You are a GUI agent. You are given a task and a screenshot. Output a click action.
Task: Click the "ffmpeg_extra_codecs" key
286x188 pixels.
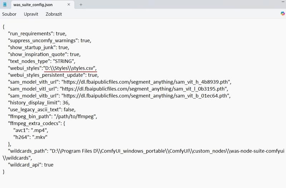click(34, 123)
